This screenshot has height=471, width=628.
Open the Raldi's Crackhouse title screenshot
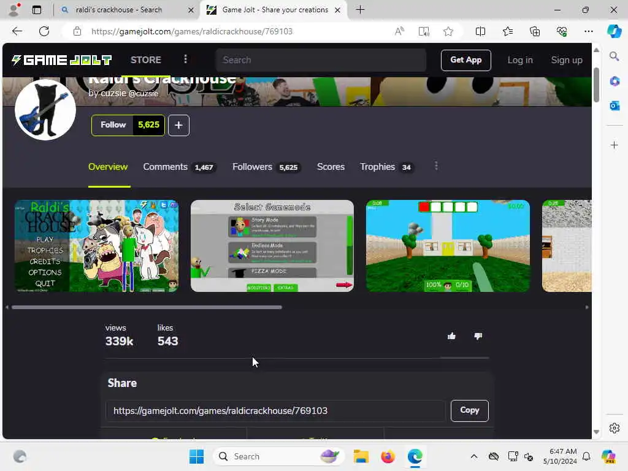[x=96, y=246]
